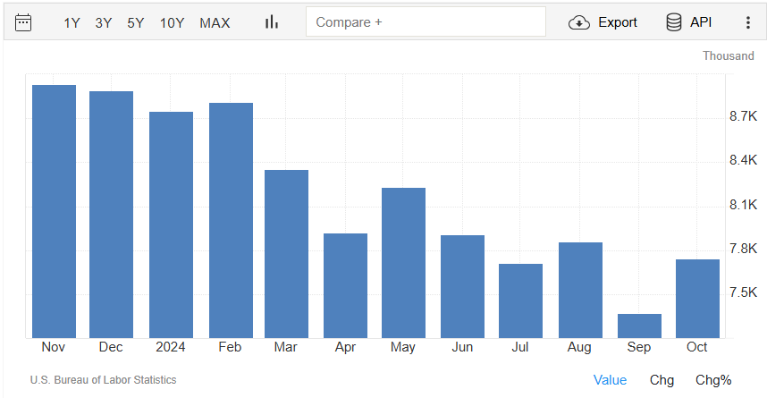
Task: Click the Nov x-axis label
Action: pos(54,347)
